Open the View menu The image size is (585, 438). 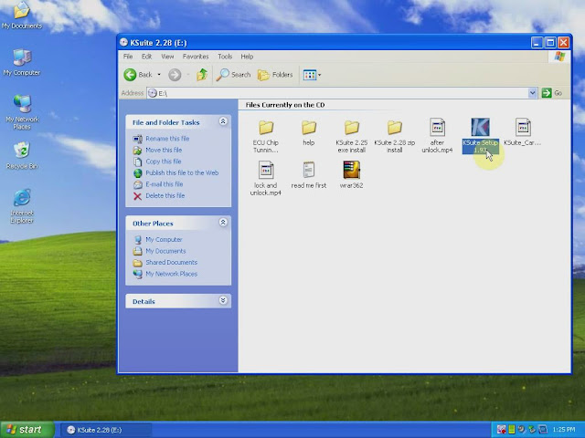[167, 57]
